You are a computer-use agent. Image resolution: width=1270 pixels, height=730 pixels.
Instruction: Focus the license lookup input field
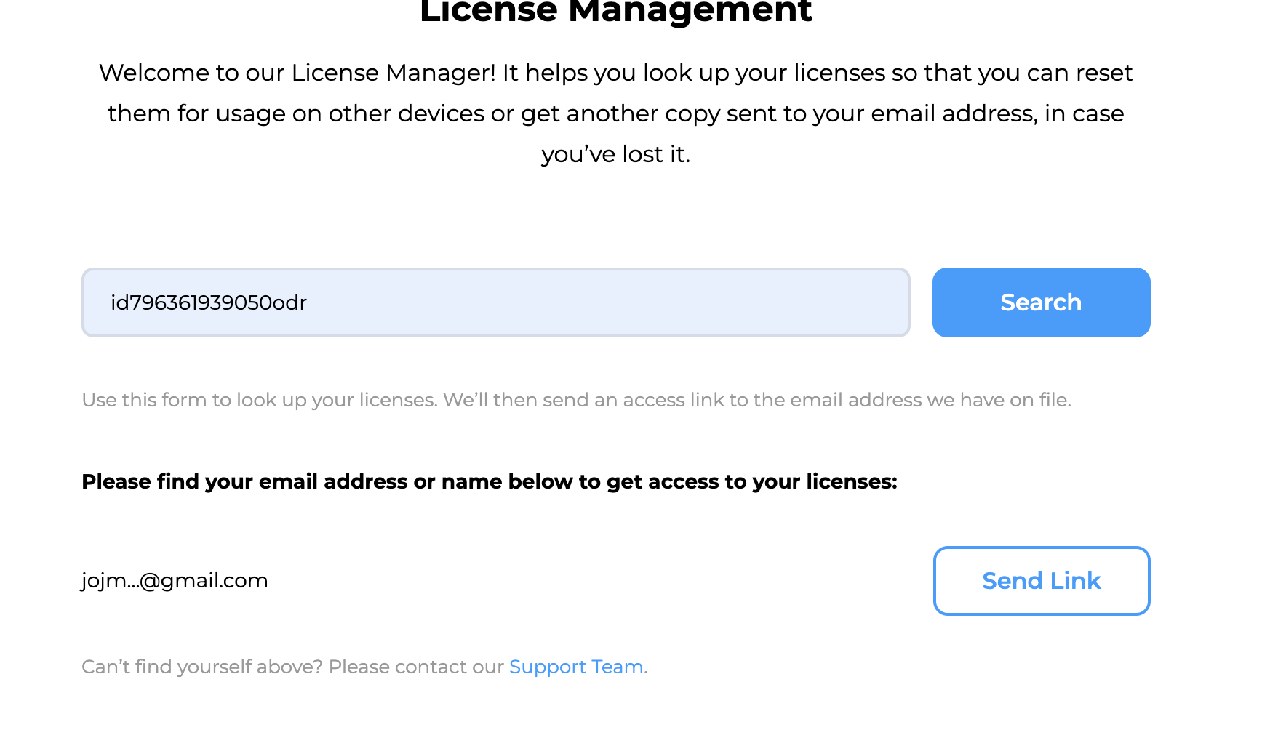496,302
